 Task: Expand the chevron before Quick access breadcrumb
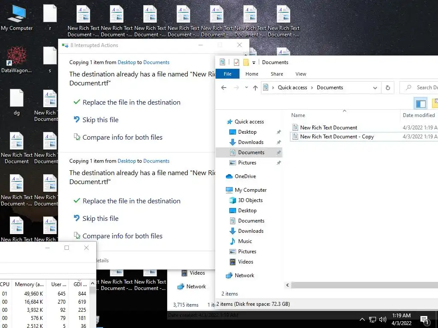(273, 88)
